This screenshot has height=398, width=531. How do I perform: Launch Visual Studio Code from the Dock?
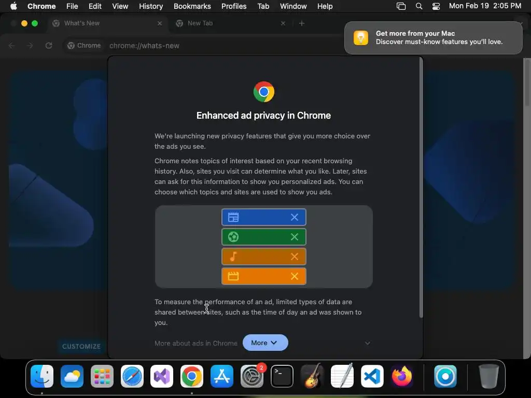pos(372,376)
